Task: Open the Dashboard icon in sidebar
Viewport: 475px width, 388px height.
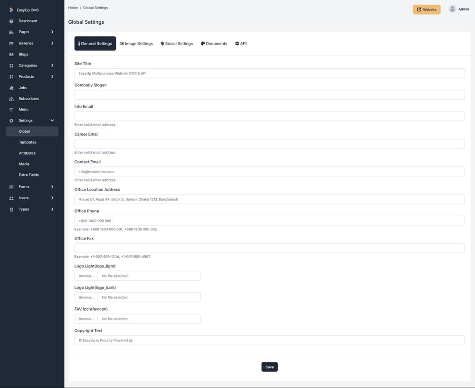Action: click(x=11, y=21)
